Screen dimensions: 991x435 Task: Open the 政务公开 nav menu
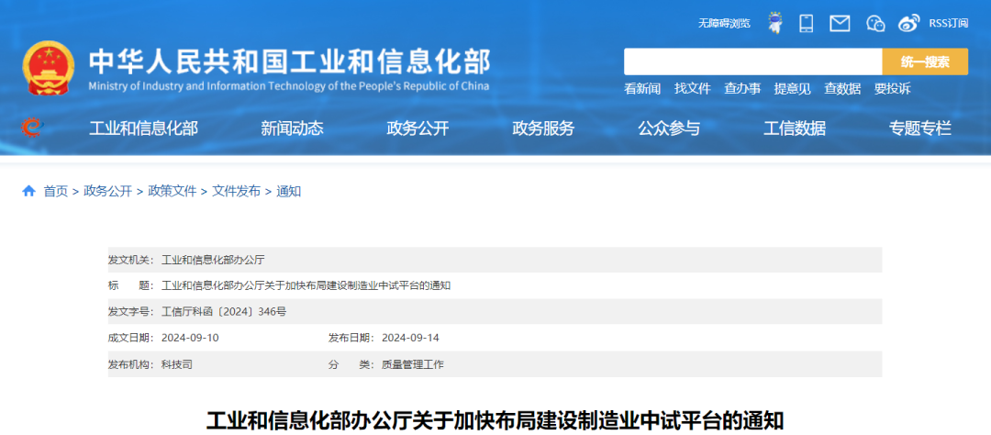click(418, 128)
